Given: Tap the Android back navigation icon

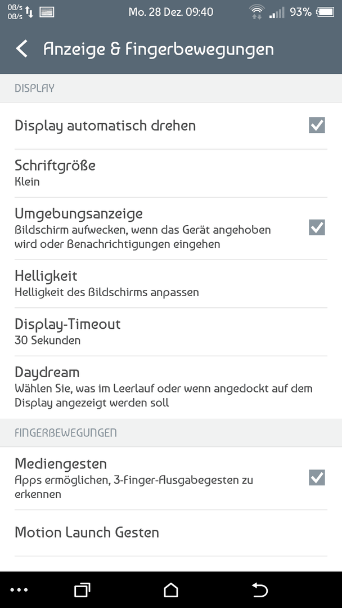Looking at the screenshot, I should point(260,590).
